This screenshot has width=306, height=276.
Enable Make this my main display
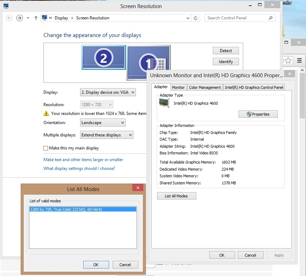coord(46,148)
